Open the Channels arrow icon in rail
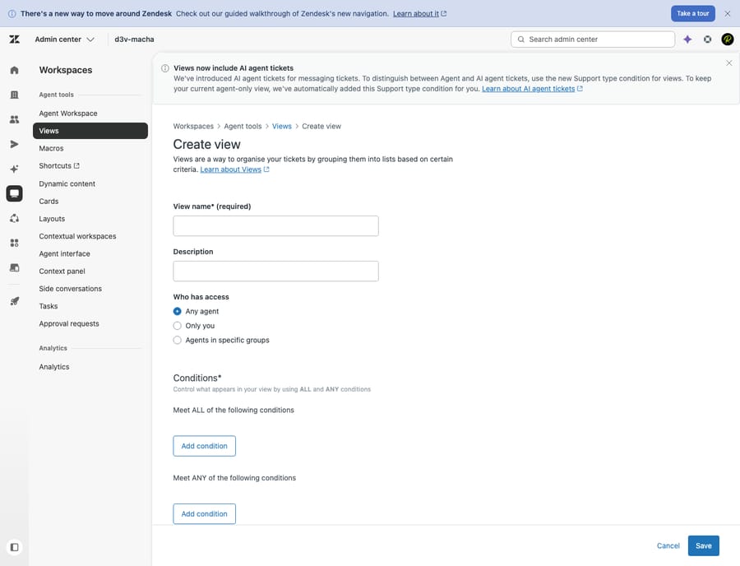Image resolution: width=740 pixels, height=566 pixels. tap(14, 144)
